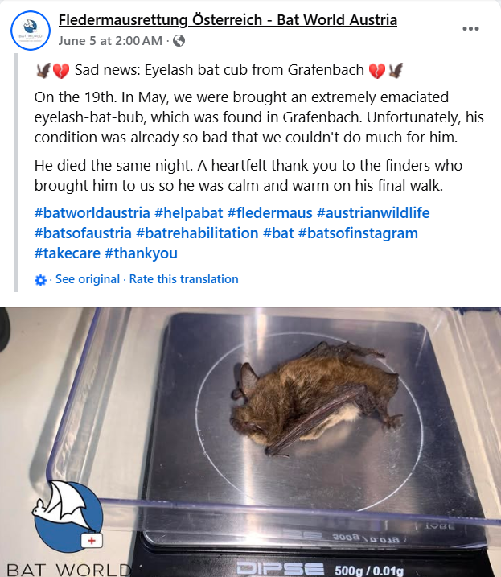
Task: Open the #fledermaus hashtag
Action: (269, 213)
